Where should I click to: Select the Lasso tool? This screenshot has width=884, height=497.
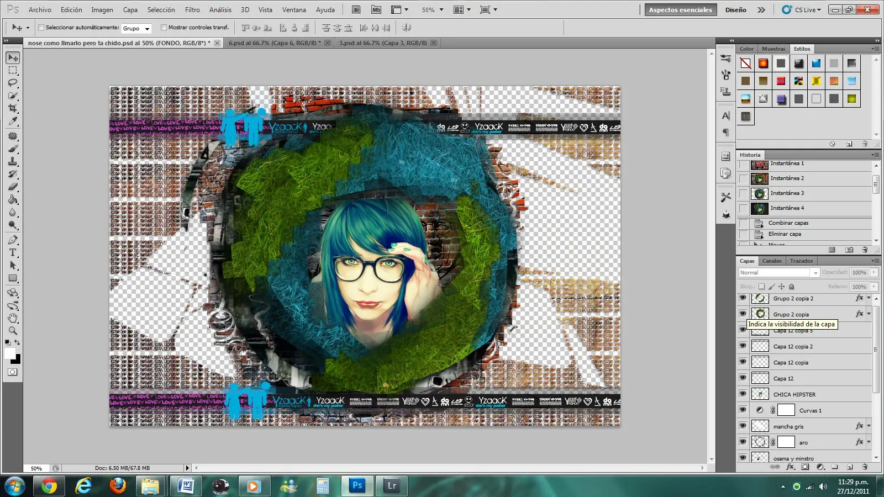tap(13, 83)
